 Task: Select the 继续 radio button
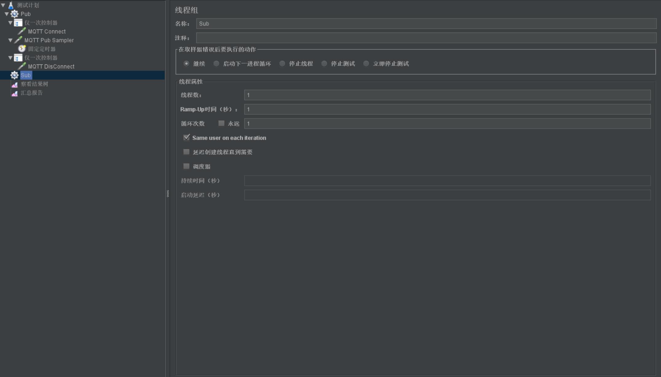(187, 64)
